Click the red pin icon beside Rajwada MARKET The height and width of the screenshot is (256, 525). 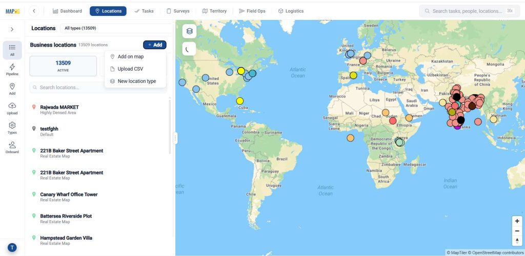click(34, 107)
